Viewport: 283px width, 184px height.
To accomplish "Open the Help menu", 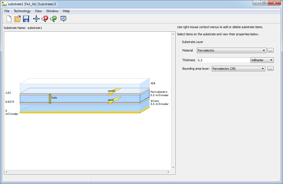I will 66,11.
